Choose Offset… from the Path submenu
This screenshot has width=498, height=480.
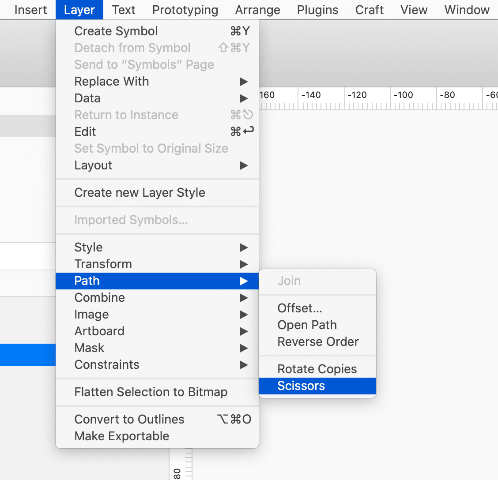[x=300, y=308]
